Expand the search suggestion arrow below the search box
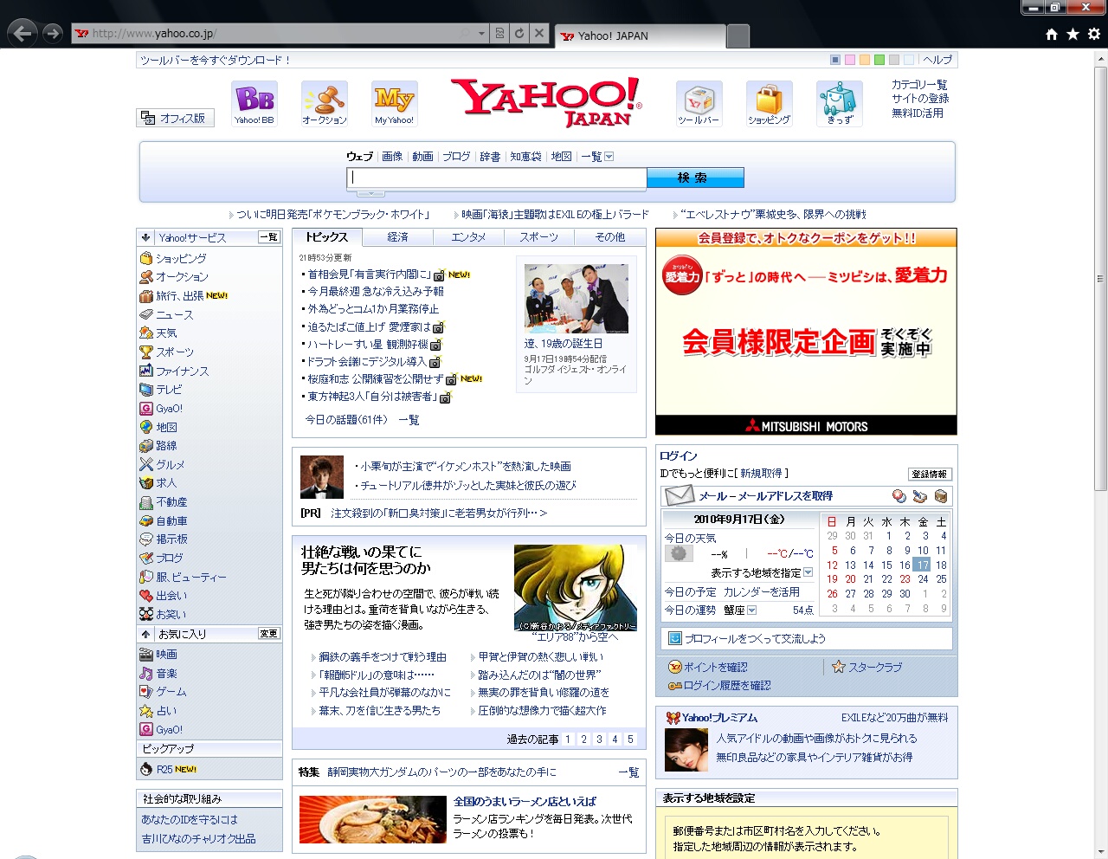This screenshot has width=1108, height=859. pyautogui.click(x=370, y=193)
